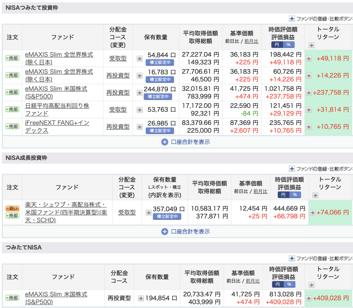This screenshot has width=353, height=308.
Task: Click 受取型 course link for 日経平均高配当利回り株ファンド
Action: (118, 109)
